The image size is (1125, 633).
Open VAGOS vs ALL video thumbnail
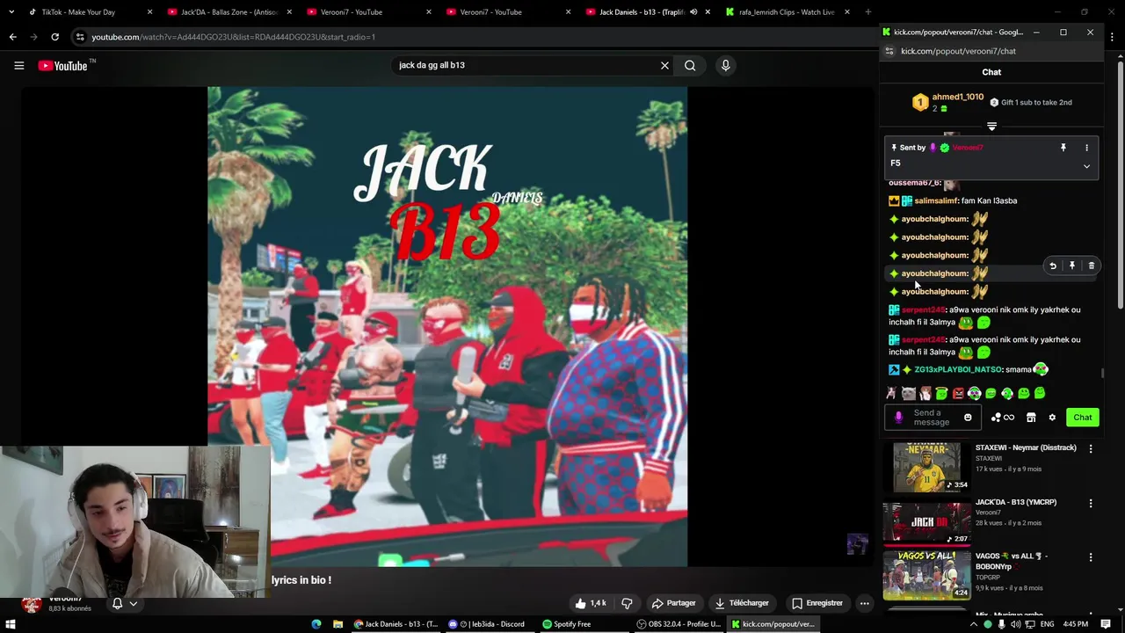point(926,575)
